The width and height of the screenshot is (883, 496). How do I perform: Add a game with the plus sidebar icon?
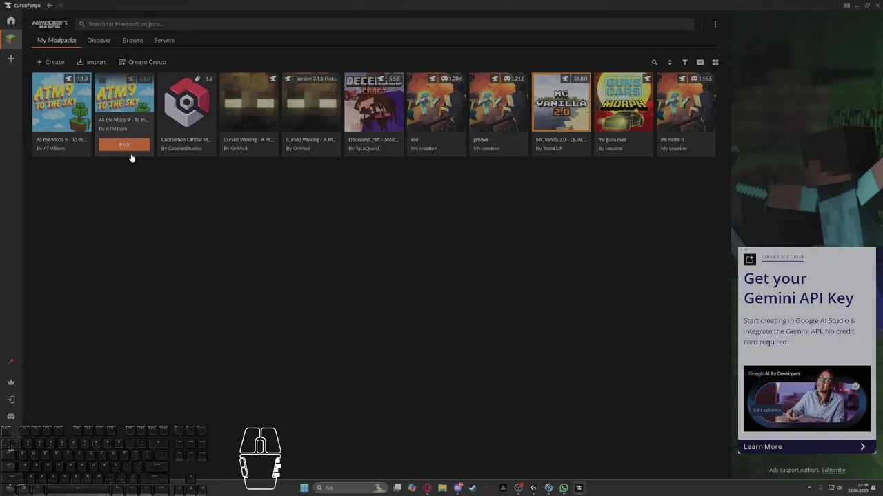[10, 59]
